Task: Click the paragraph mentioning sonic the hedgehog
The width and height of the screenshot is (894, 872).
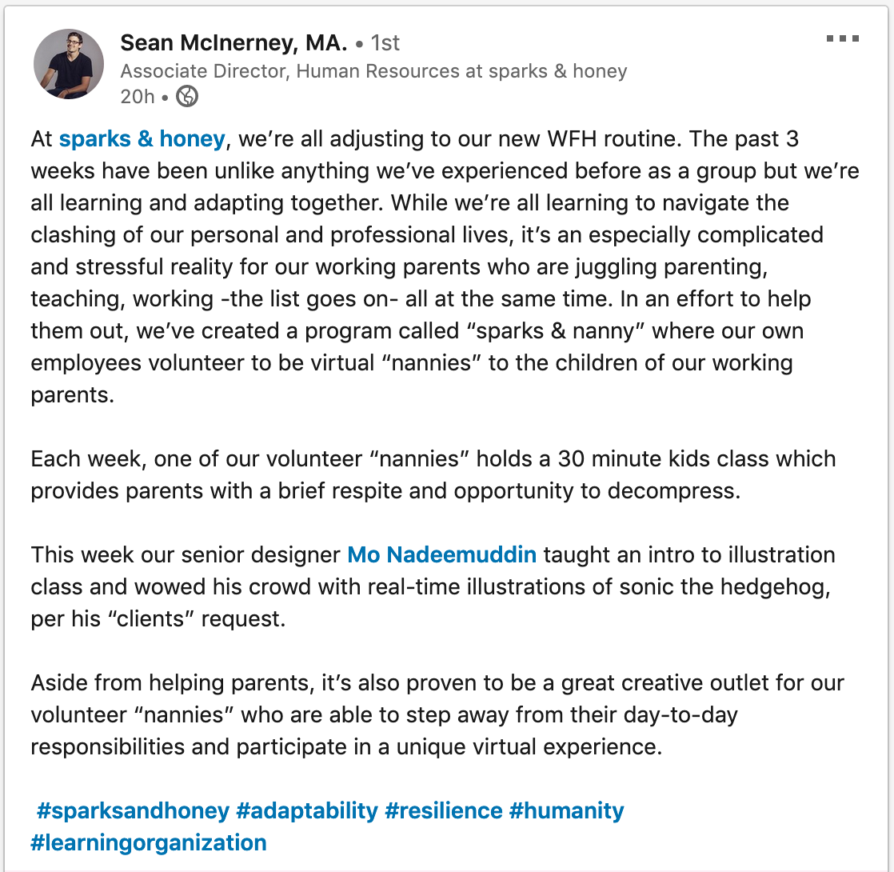Action: pos(433,587)
